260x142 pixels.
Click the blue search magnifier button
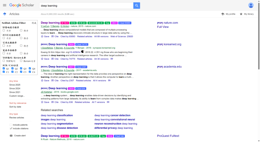click(136, 6)
